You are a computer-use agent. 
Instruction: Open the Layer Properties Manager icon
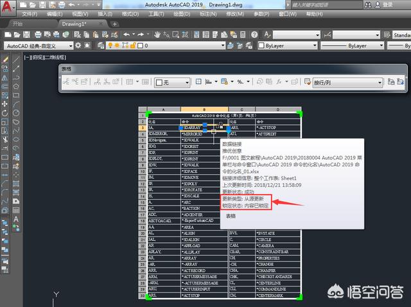101,46
